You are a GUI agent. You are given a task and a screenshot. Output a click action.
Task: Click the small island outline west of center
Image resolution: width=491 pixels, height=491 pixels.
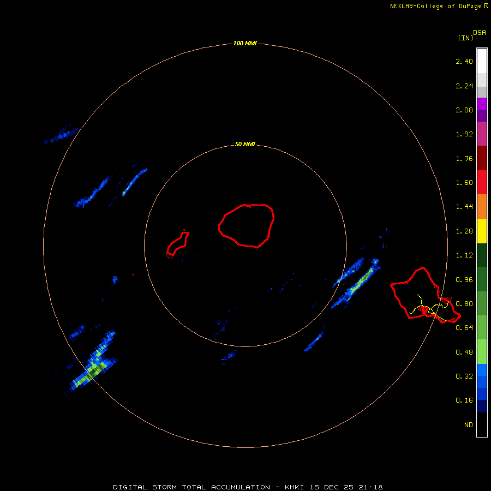(178, 243)
